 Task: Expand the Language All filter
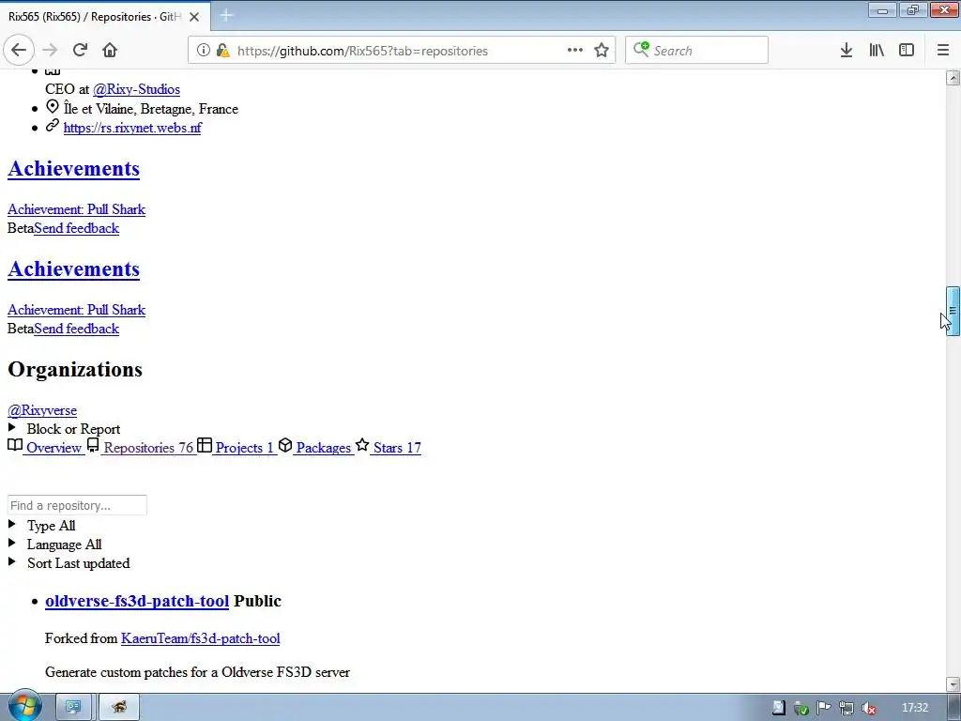(54, 545)
